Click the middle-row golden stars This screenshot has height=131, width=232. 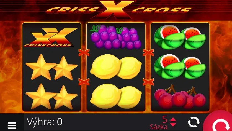pos(51,67)
